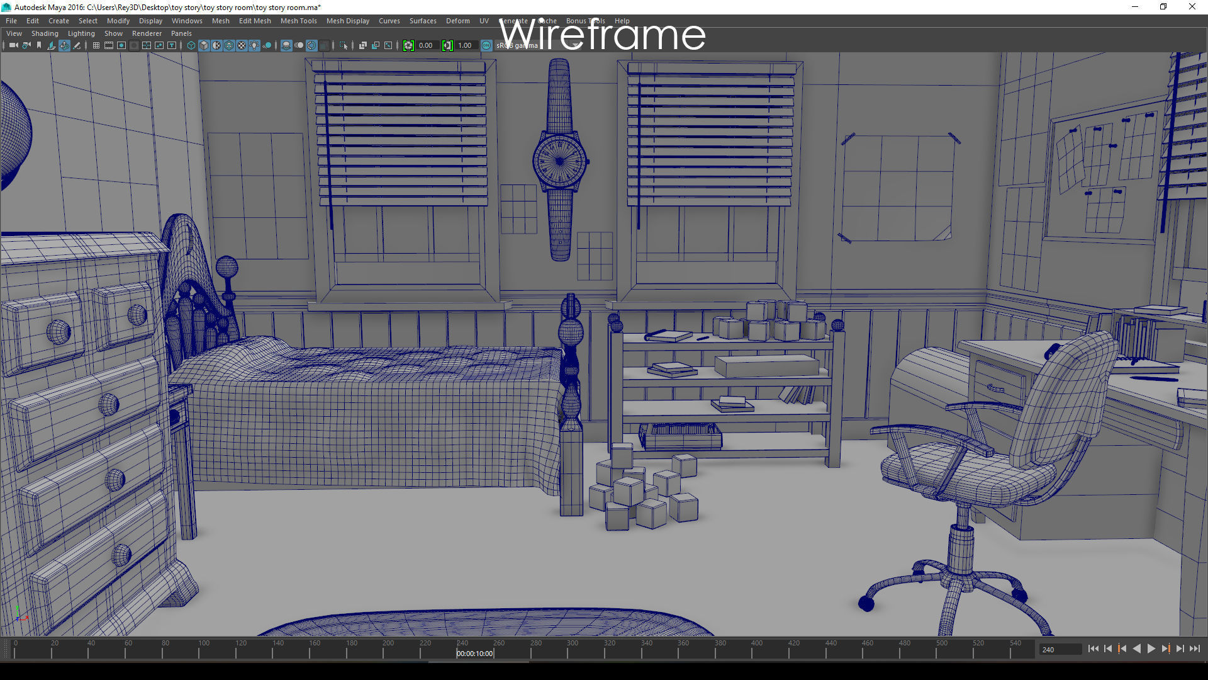Open the panel Renderer menu
Image resolution: width=1208 pixels, height=680 pixels.
click(147, 33)
